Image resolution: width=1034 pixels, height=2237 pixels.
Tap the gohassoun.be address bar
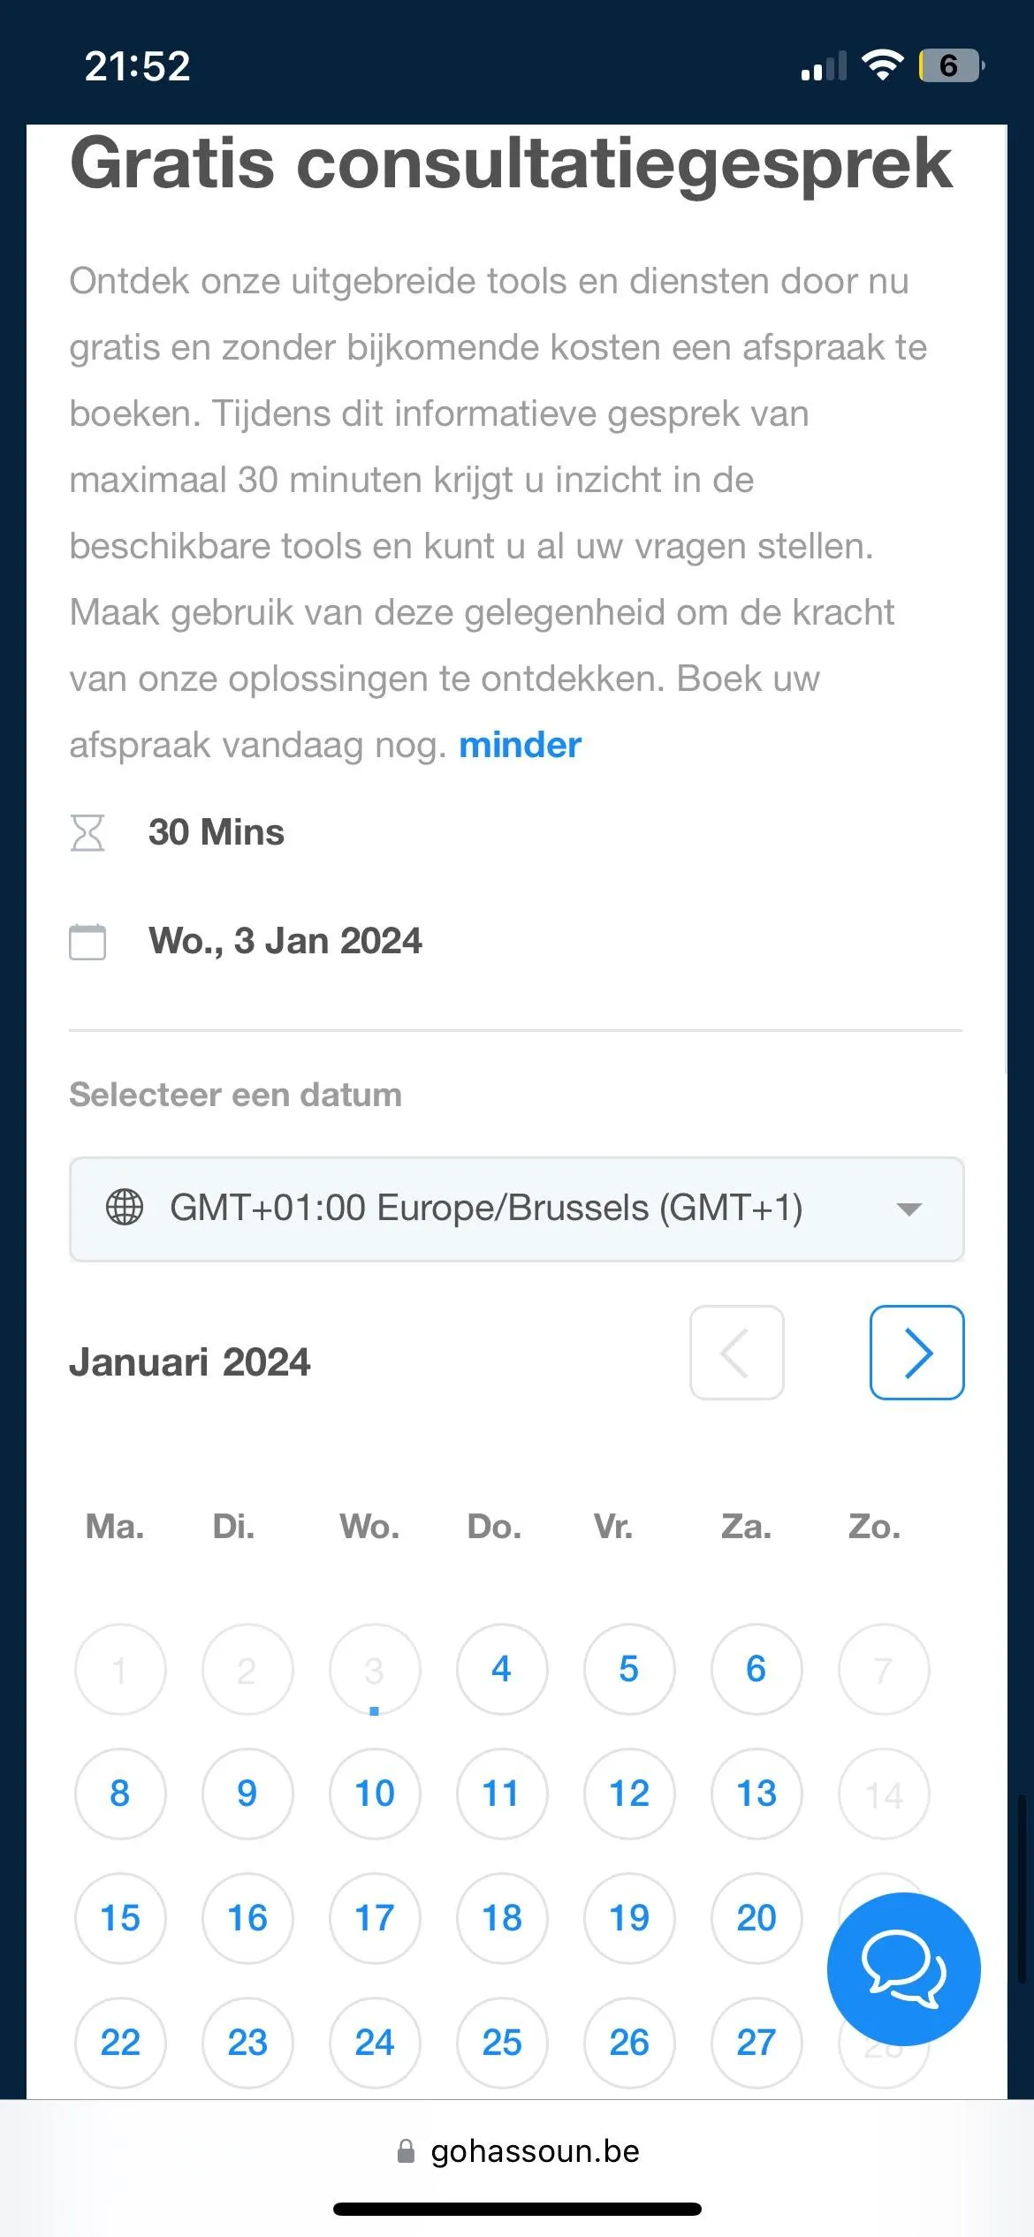point(534,2151)
